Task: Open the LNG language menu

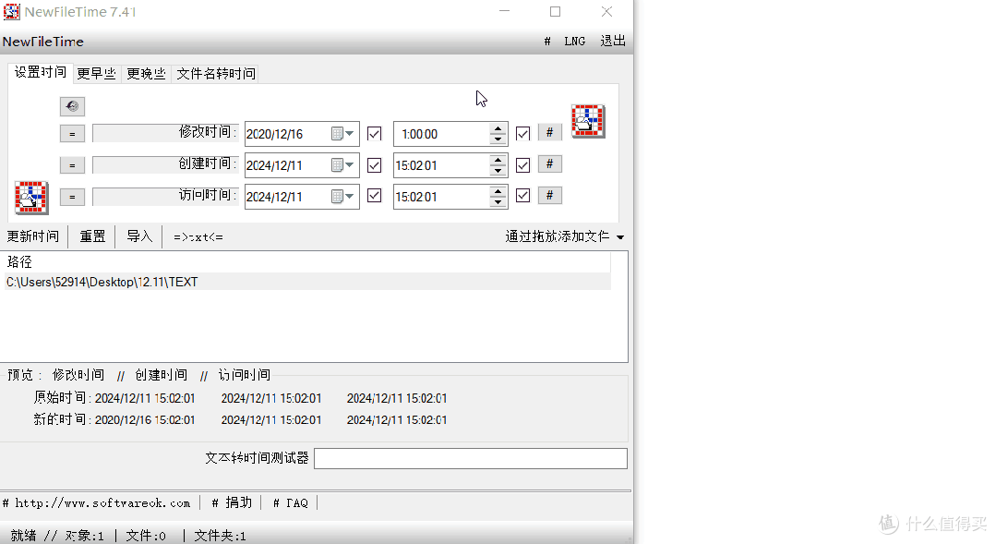Action: pos(575,42)
